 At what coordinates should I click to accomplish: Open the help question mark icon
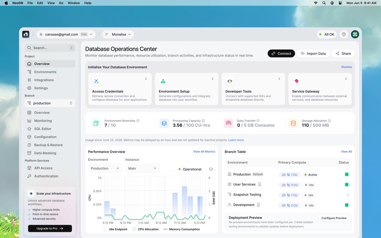(344, 34)
